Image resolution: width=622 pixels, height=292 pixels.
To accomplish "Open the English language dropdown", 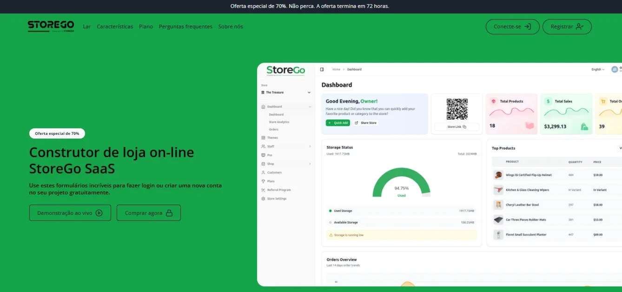I will point(598,69).
